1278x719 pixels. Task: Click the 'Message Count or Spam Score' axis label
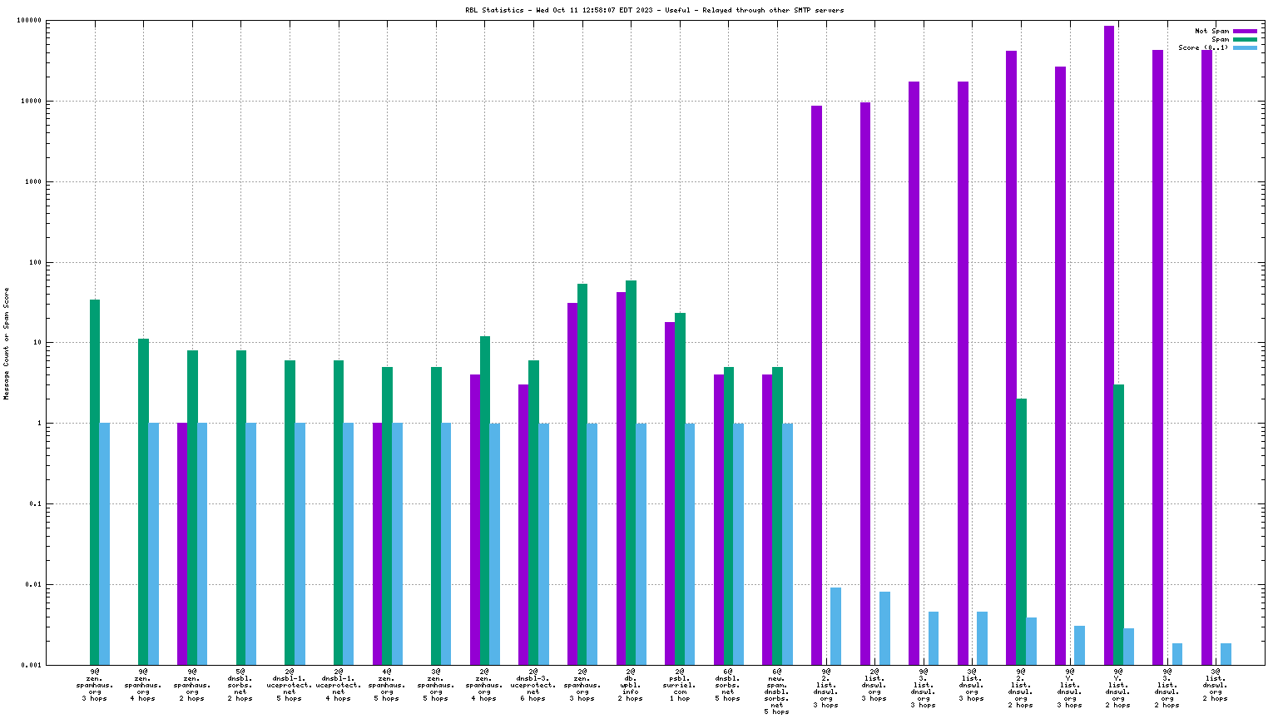pos(7,344)
